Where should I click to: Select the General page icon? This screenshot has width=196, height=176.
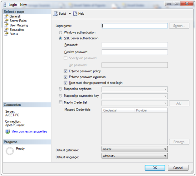click(x=6, y=16)
